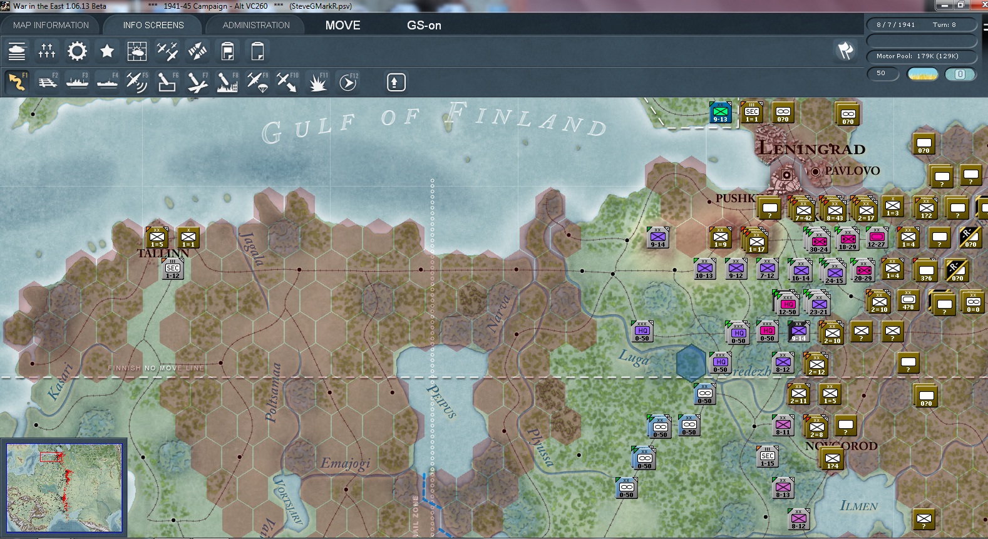
Task: Select the purple 9-12 infantry unit
Action: 736,269
